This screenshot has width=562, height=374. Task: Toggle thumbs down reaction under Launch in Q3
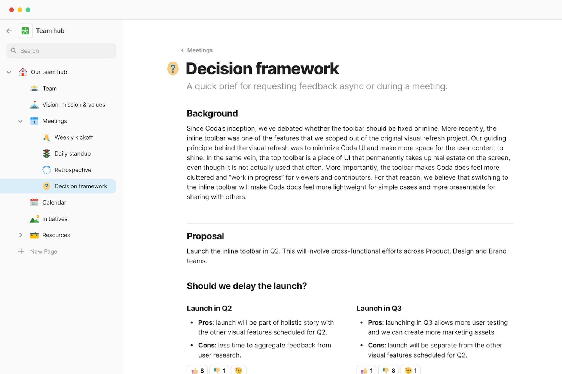[x=388, y=370]
